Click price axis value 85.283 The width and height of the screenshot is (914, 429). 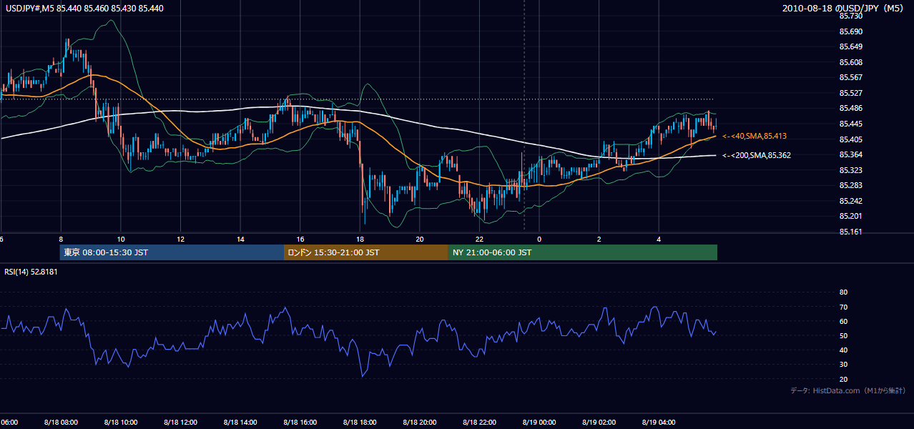coord(850,185)
